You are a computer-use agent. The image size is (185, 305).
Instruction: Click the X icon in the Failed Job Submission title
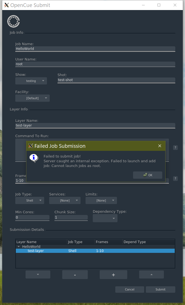coord(31,146)
